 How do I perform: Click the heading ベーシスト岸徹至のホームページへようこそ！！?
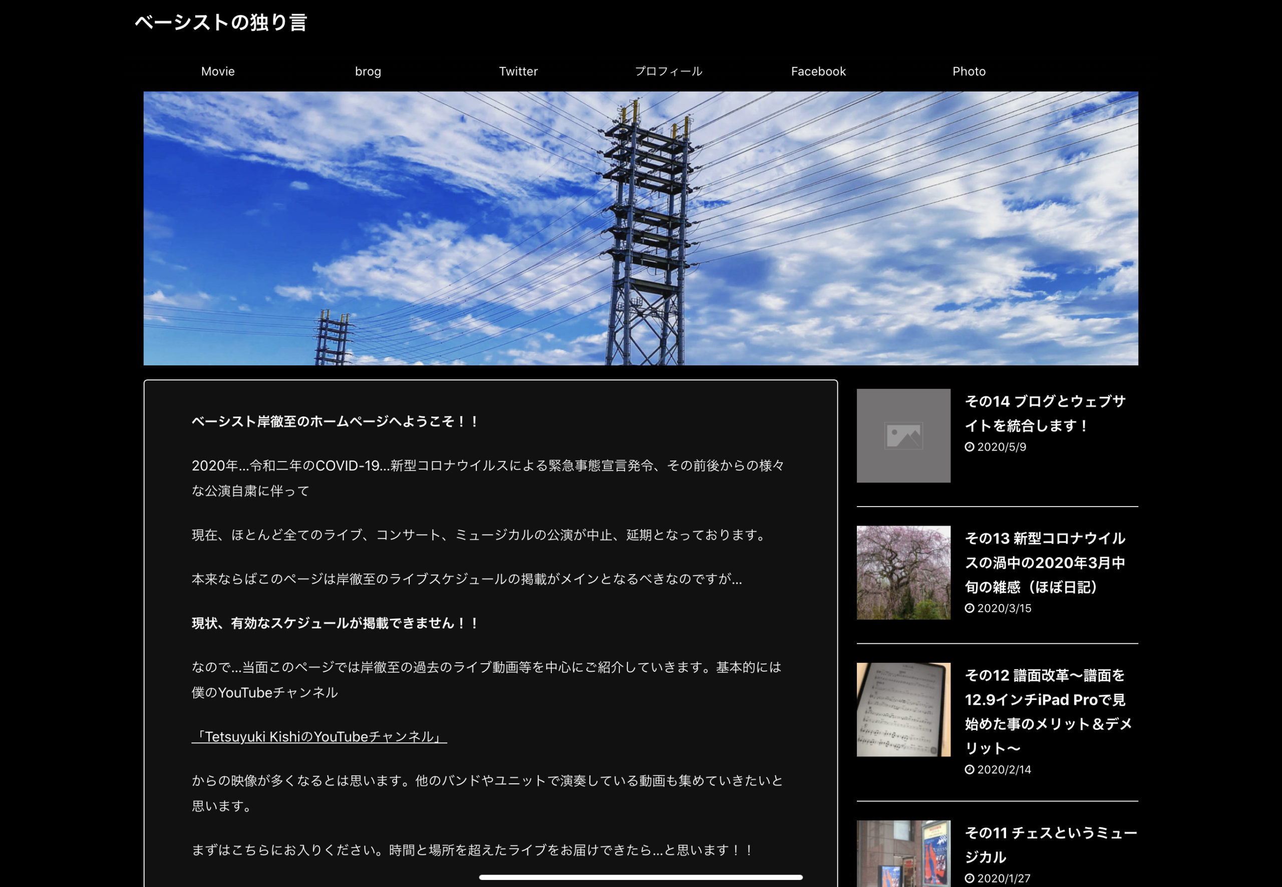pyautogui.click(x=336, y=421)
